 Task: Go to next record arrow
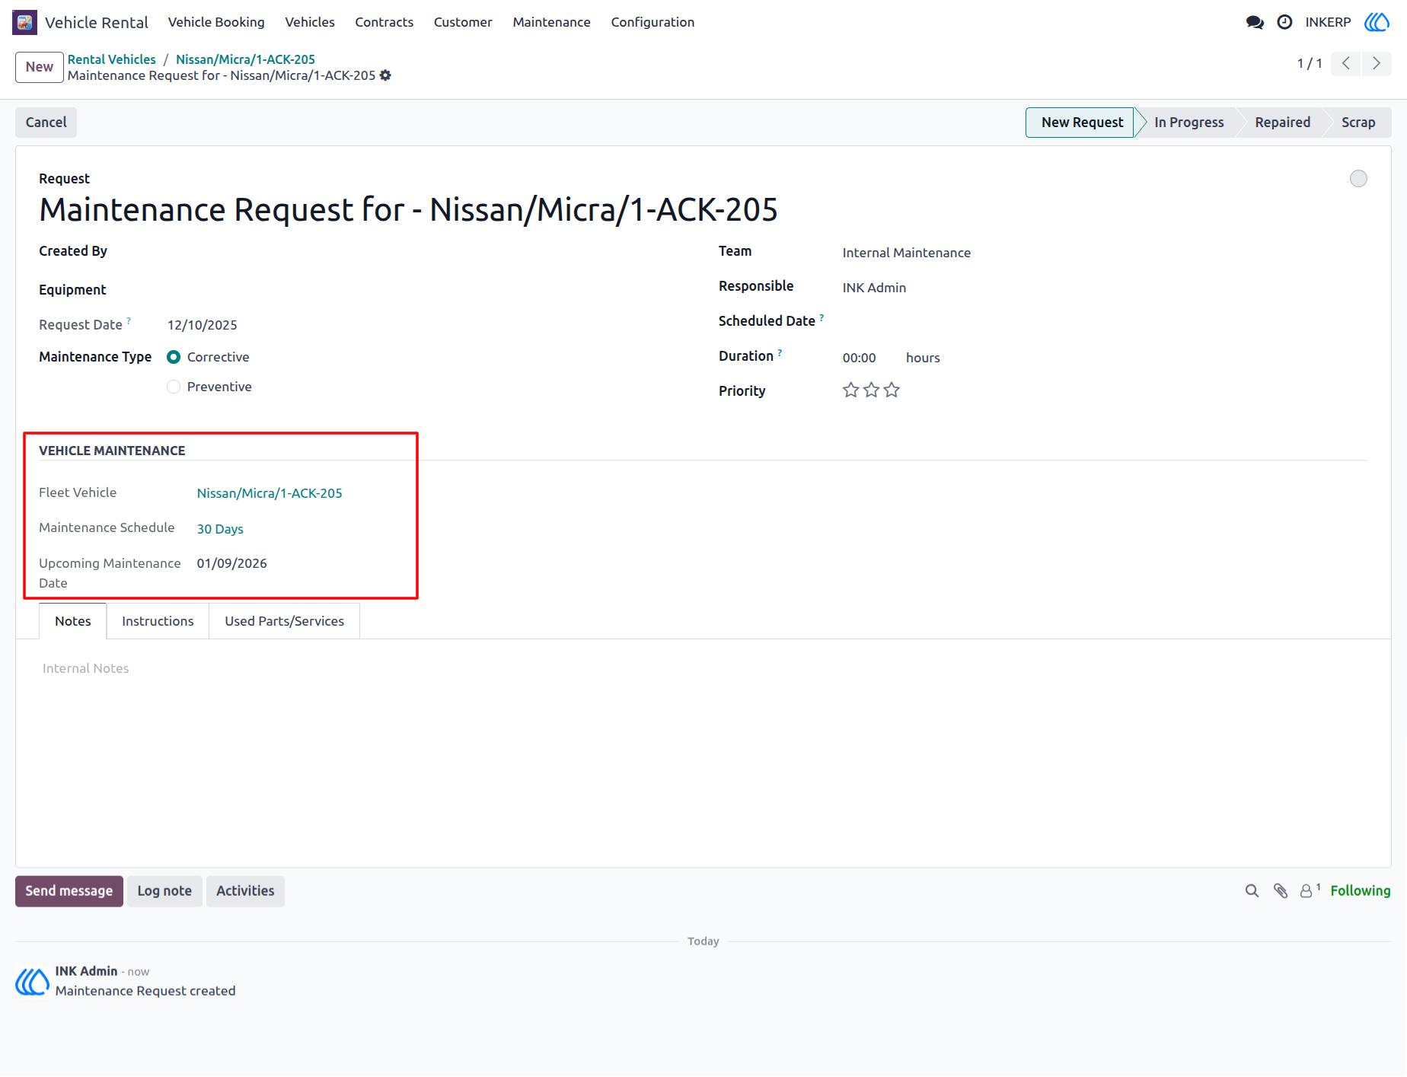pyautogui.click(x=1377, y=63)
